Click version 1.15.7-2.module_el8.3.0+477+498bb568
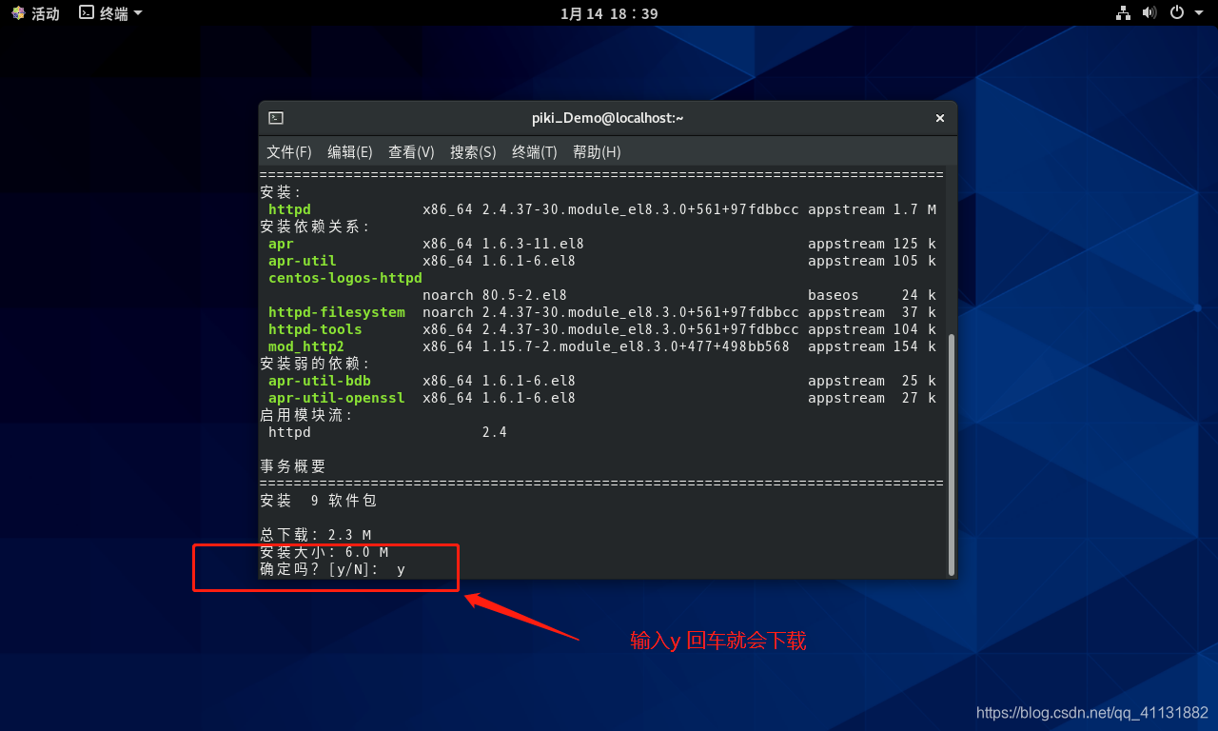Image resolution: width=1218 pixels, height=731 pixels. 636,346
